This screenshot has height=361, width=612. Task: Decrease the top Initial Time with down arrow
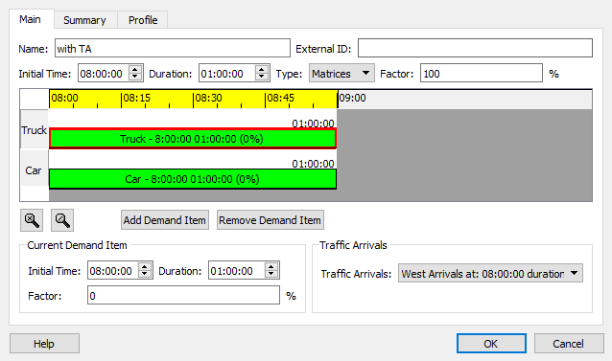click(135, 78)
